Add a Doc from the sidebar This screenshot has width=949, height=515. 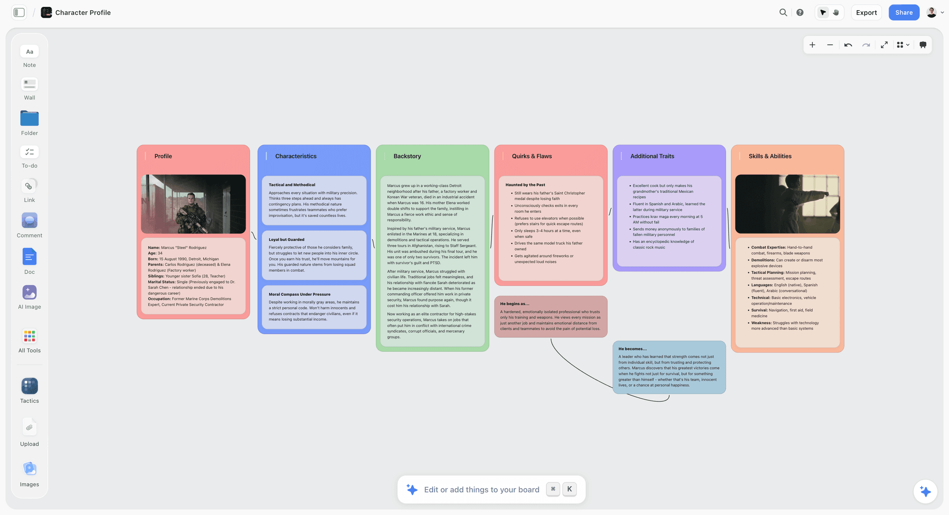point(29,261)
